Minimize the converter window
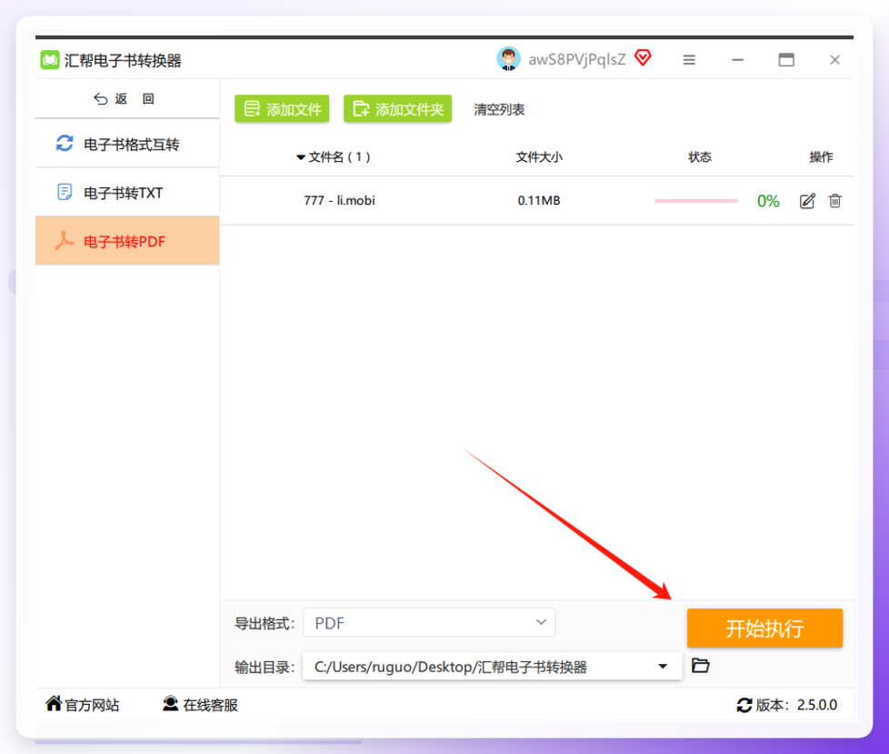889x754 pixels. click(737, 59)
